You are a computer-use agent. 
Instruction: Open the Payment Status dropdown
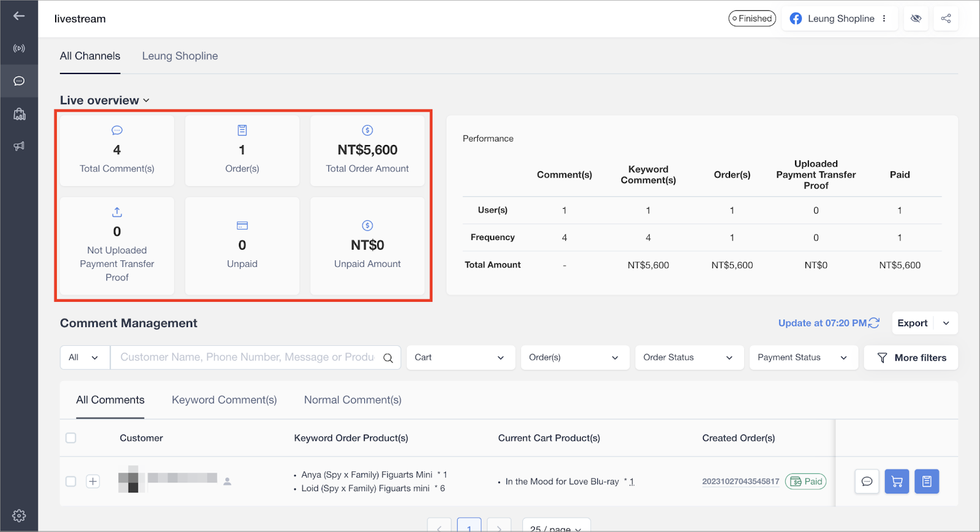(802, 358)
